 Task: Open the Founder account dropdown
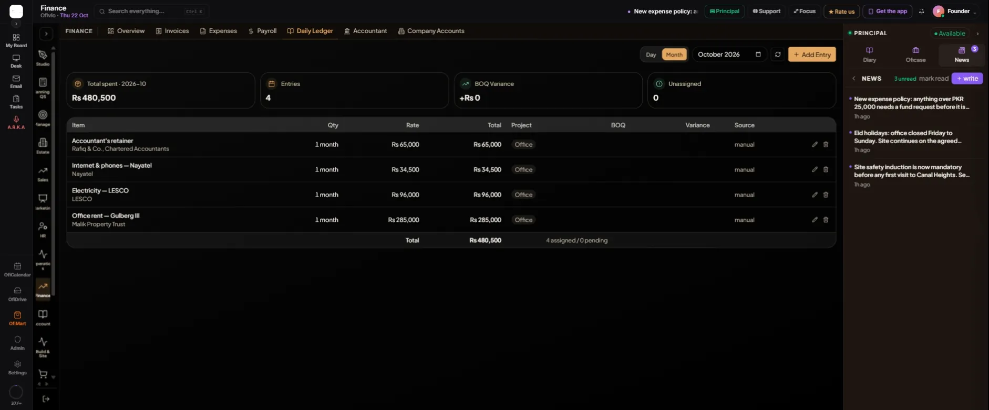click(x=955, y=12)
